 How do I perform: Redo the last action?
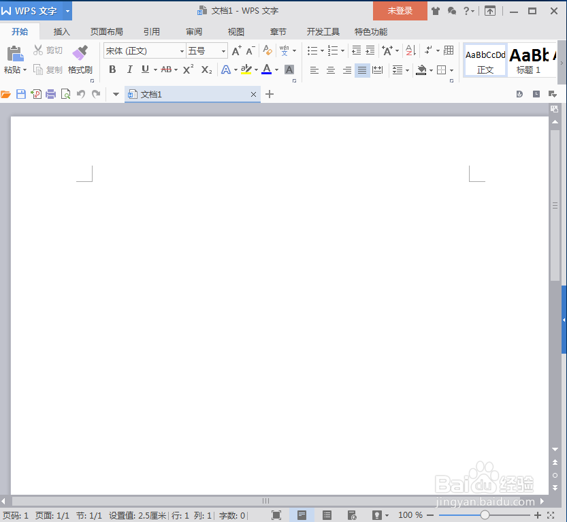click(96, 95)
